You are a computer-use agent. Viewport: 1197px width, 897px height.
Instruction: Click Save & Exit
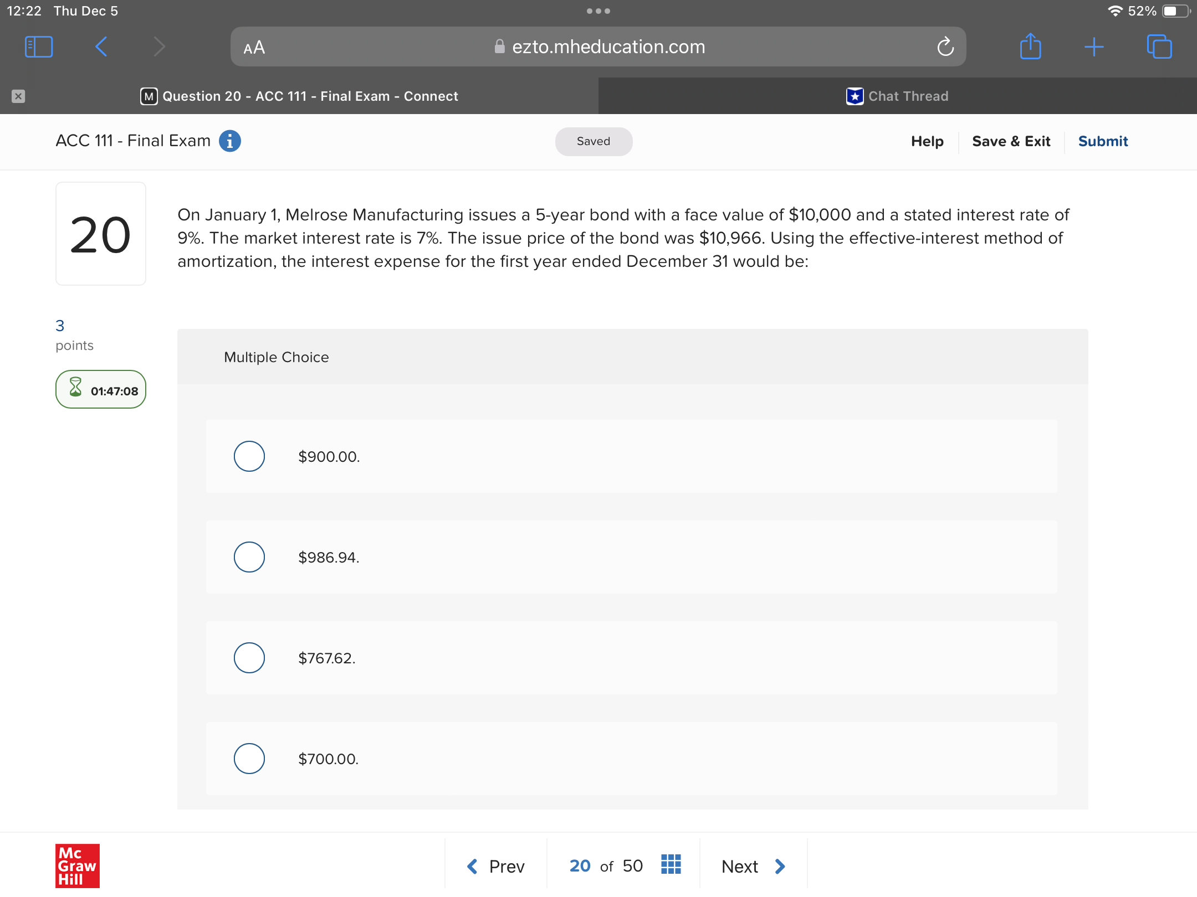coord(1011,141)
